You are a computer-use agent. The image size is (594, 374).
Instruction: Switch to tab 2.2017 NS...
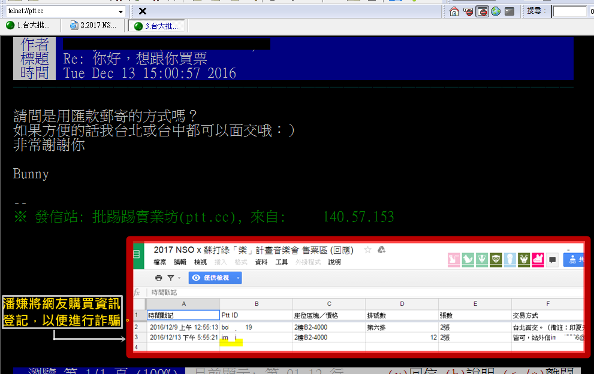click(x=93, y=25)
